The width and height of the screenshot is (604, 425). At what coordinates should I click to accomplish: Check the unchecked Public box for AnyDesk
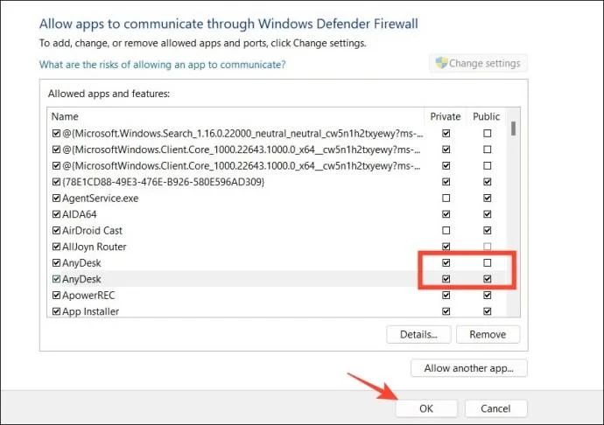point(488,262)
